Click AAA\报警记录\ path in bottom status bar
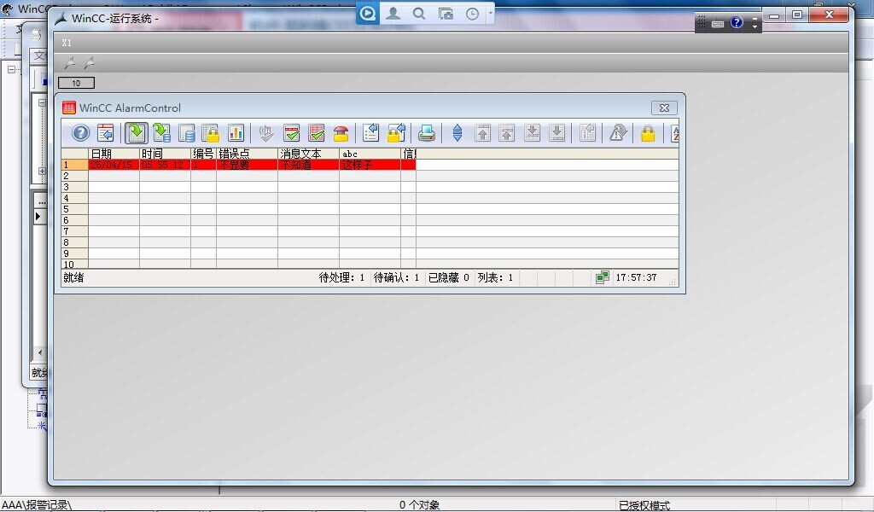This screenshot has width=874, height=512. coord(37,505)
